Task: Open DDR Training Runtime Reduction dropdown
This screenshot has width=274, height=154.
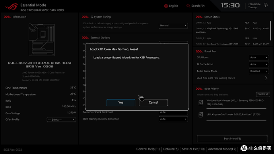Action: (x=173, y=119)
